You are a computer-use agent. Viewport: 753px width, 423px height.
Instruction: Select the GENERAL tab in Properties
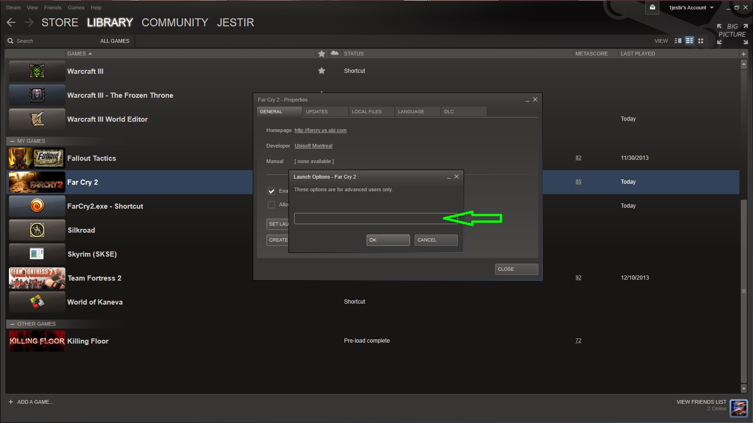(279, 111)
